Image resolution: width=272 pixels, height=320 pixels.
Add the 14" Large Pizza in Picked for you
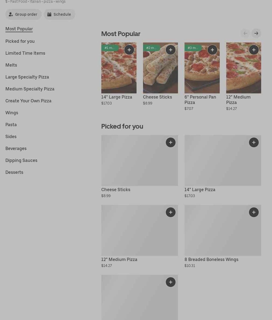coord(254,142)
